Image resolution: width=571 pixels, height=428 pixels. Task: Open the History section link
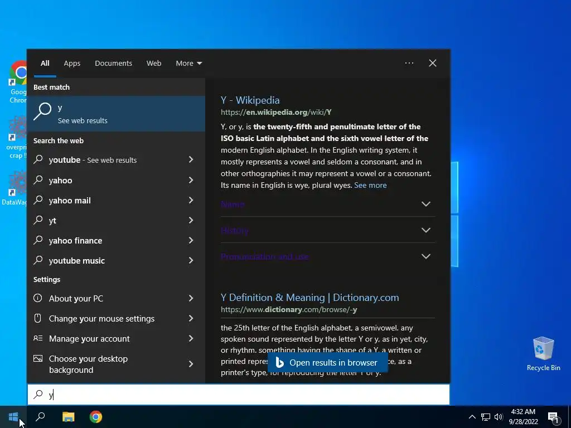pyautogui.click(x=235, y=230)
